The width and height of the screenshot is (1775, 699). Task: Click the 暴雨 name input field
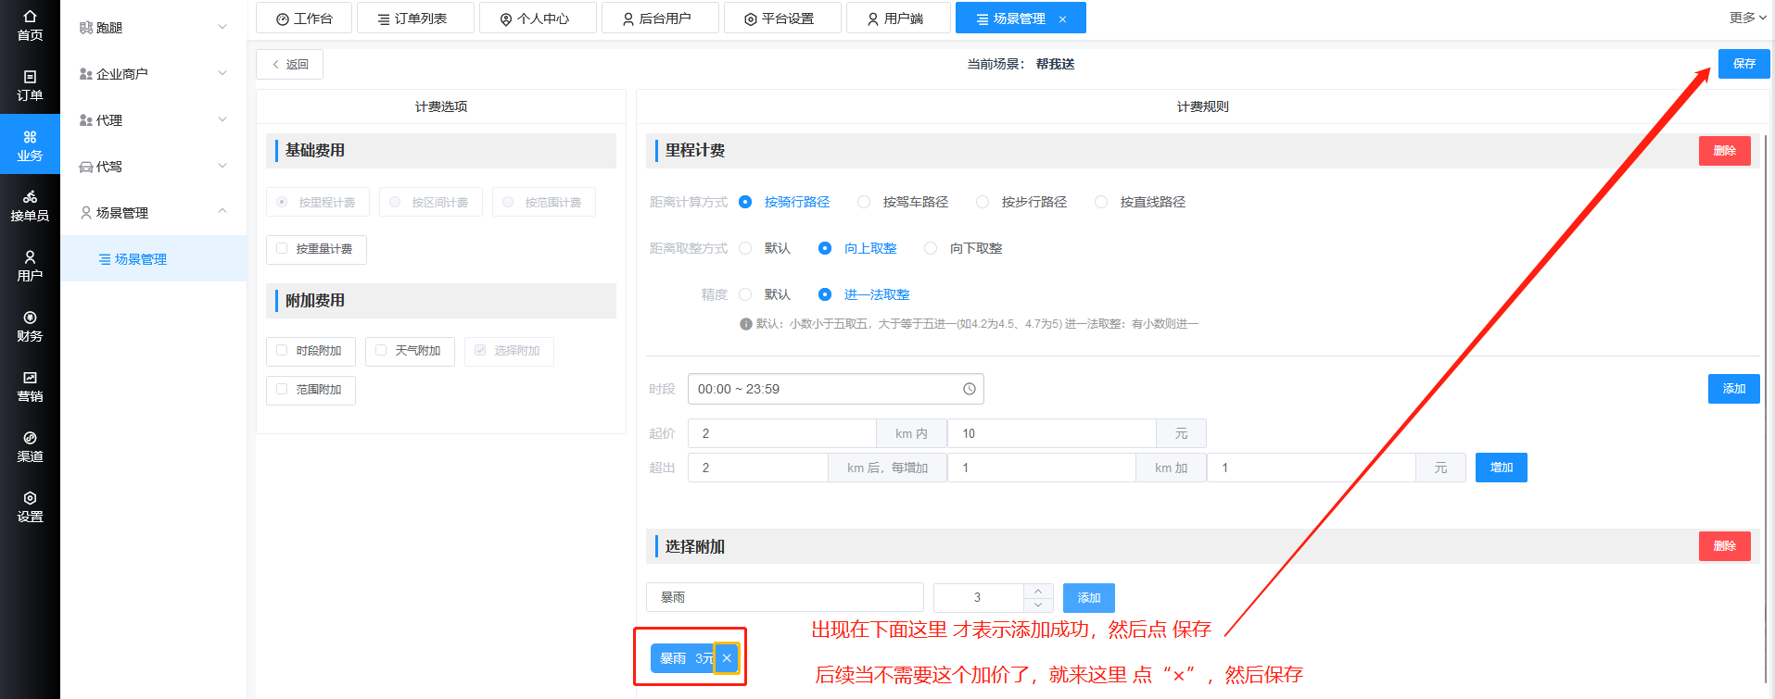[x=784, y=597]
